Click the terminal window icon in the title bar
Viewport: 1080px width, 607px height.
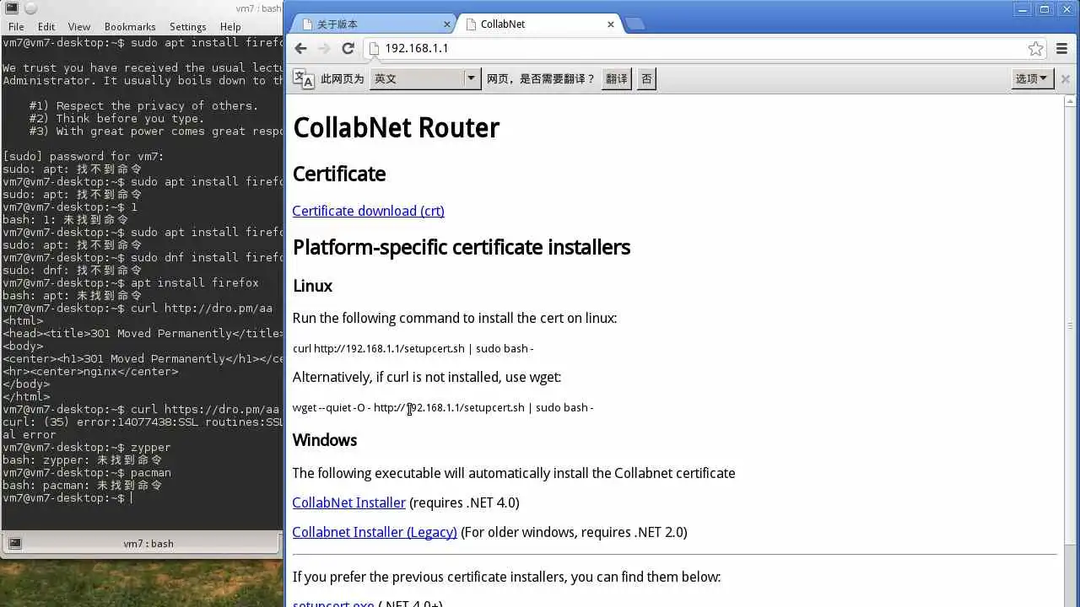point(12,8)
